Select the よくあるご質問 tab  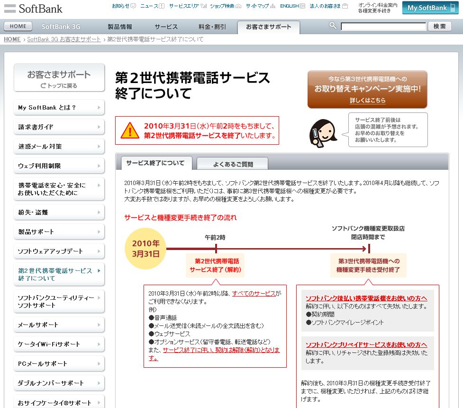[x=233, y=164]
